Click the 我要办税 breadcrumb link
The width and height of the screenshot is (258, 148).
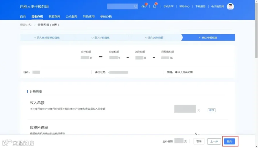pyautogui.click(x=26, y=25)
